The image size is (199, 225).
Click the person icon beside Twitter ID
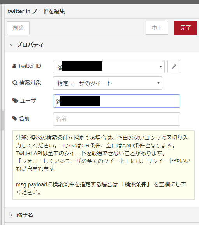point(14,66)
